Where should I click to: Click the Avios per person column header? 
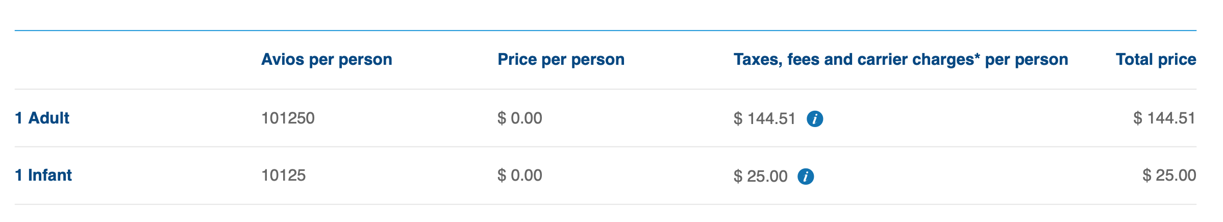click(327, 60)
